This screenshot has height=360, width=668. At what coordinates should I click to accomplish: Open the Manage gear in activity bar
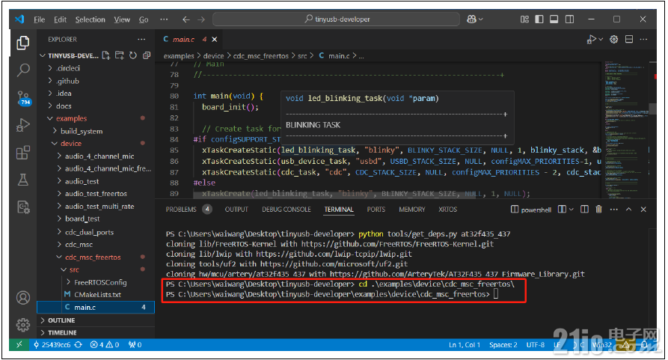tap(23, 325)
